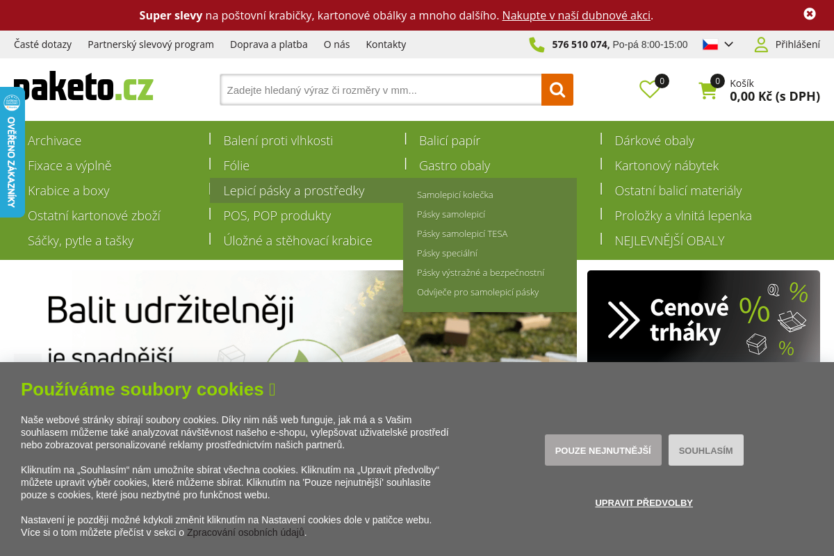Open the Nakupte v naší dubnové akci link
This screenshot has height=556, width=834.
(577, 15)
